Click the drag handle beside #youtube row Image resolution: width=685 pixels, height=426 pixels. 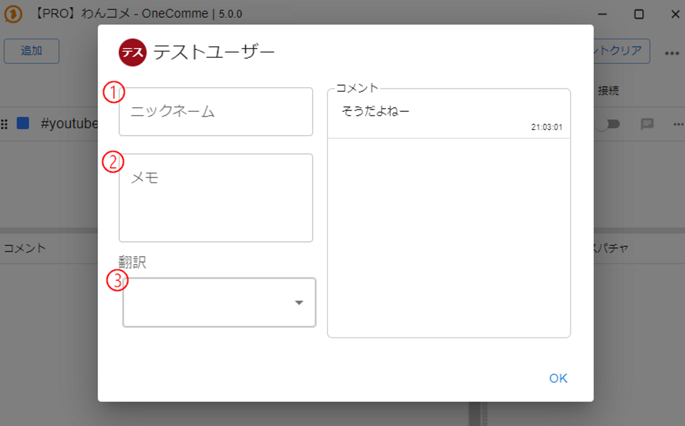pyautogui.click(x=4, y=124)
